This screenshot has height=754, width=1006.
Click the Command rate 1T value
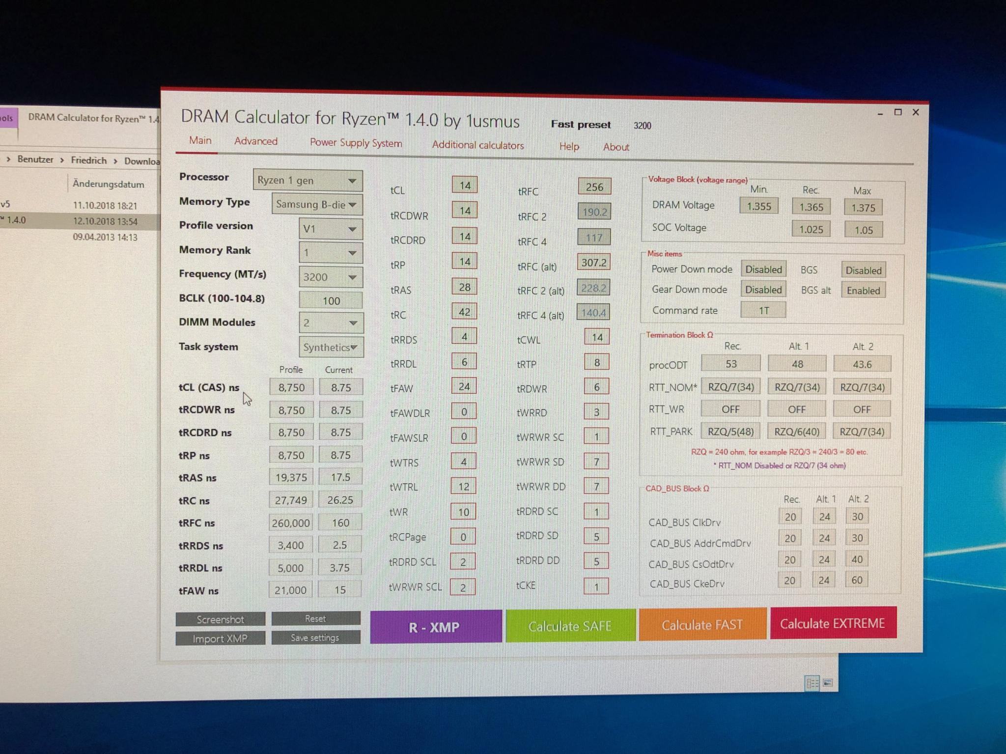pos(763,310)
